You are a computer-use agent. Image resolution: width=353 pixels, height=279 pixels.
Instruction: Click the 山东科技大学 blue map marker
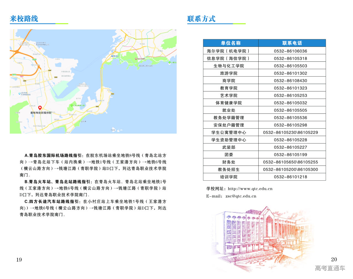[x=19, y=94]
